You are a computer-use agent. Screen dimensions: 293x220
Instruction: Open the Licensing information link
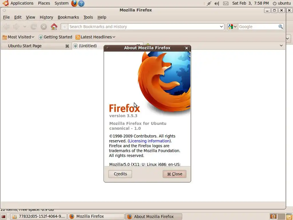point(149,141)
